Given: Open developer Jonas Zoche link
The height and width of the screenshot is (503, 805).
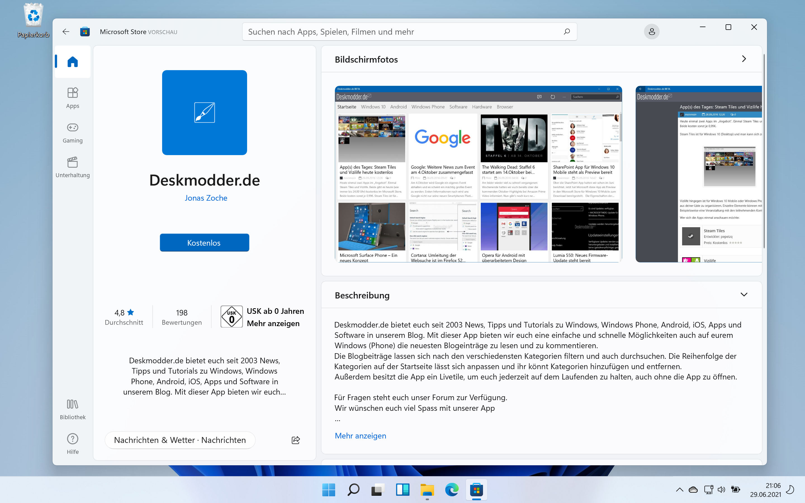Looking at the screenshot, I should pyautogui.click(x=206, y=198).
